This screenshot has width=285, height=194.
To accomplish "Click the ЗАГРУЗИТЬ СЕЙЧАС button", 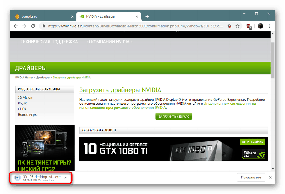I will click(174, 116).
